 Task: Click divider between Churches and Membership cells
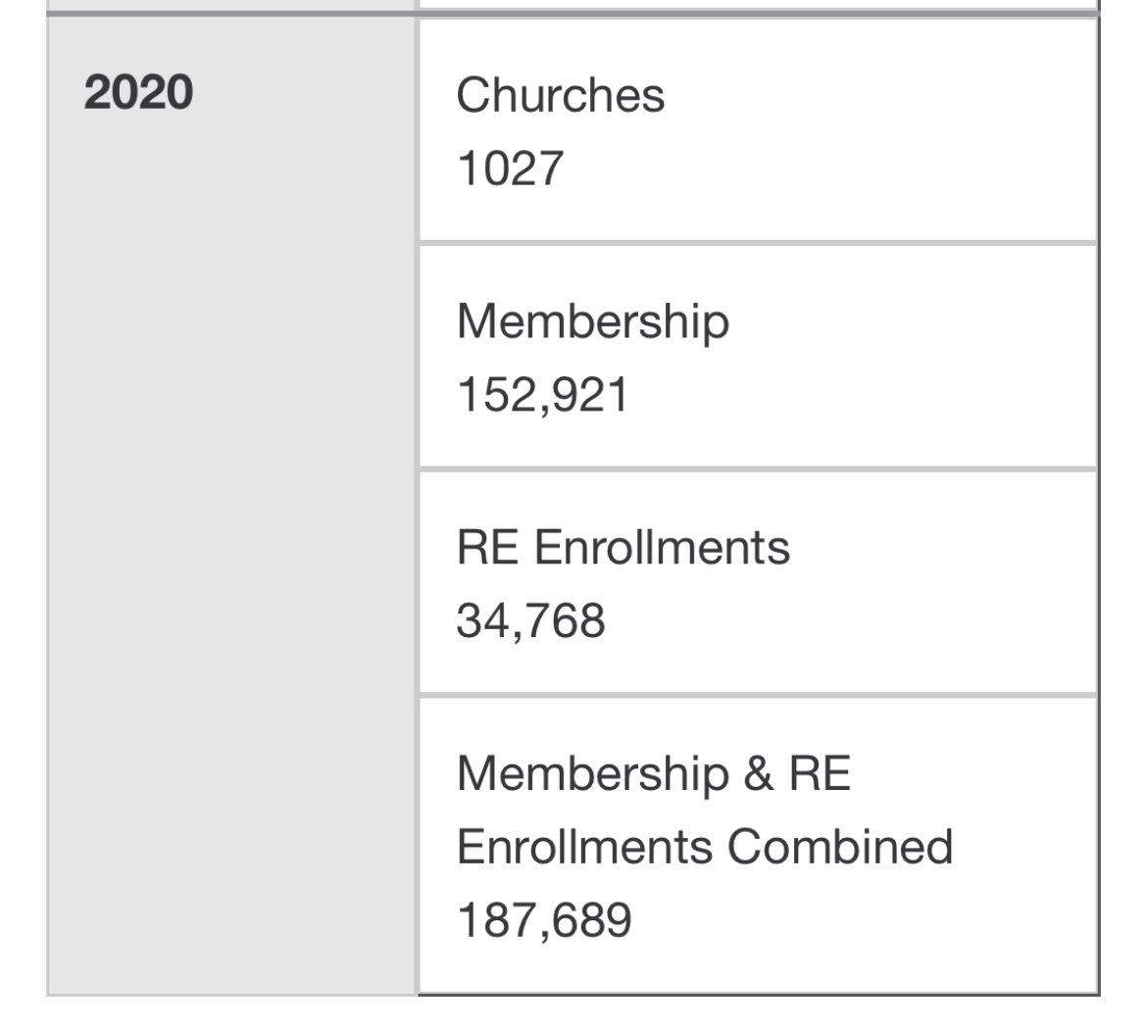[x=758, y=243]
